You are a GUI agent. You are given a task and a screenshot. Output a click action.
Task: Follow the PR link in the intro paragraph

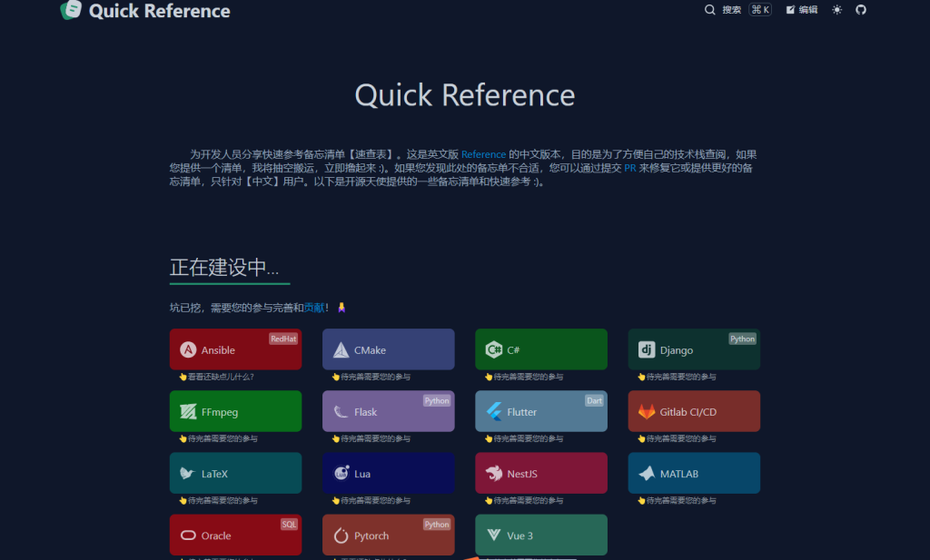[x=630, y=168]
